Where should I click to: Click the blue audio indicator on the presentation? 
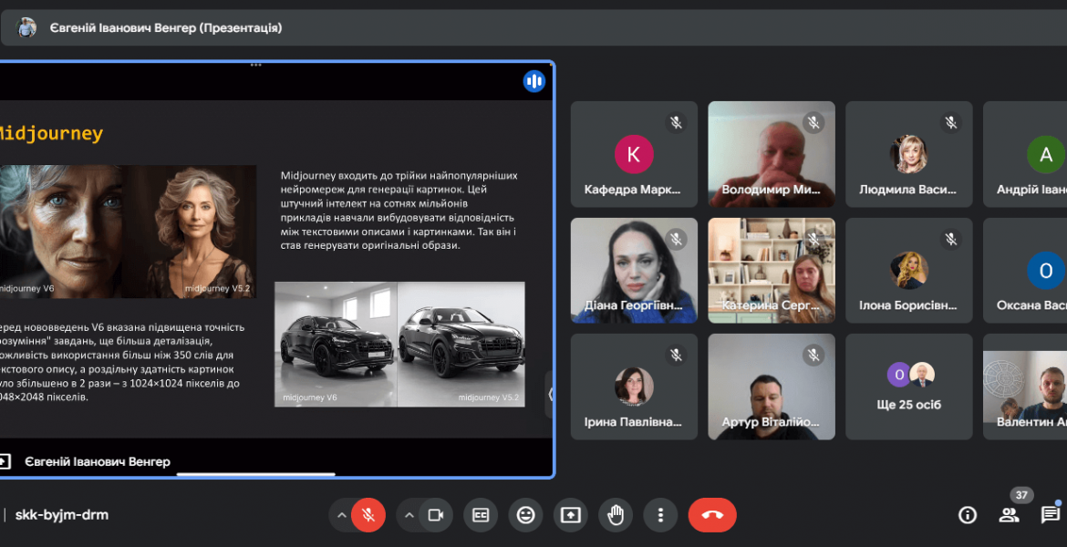coord(534,82)
